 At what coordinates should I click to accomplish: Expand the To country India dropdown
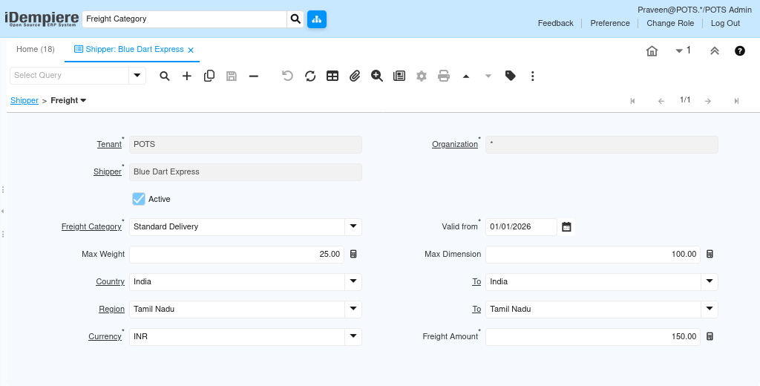click(x=710, y=281)
